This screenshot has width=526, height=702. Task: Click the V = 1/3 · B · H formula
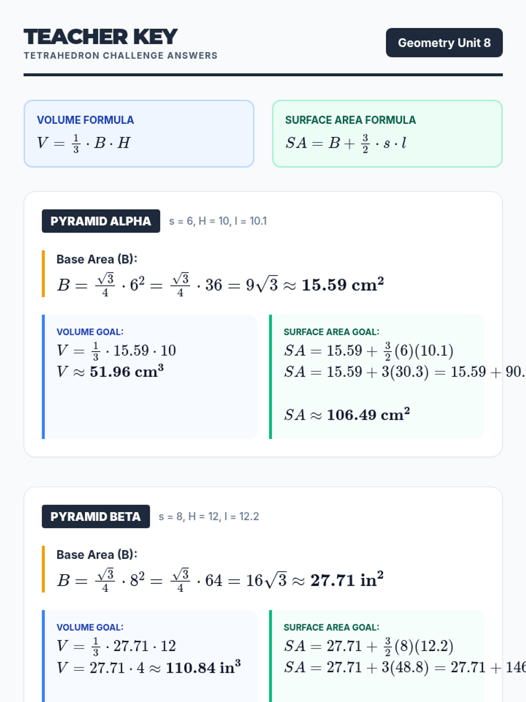click(x=84, y=143)
